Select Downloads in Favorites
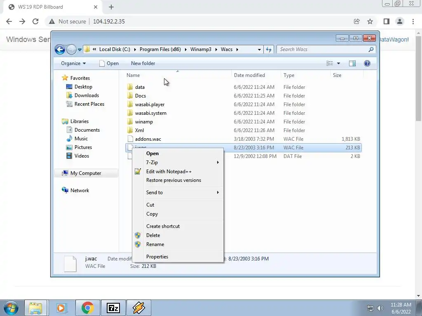This screenshot has width=422, height=316. tap(87, 95)
